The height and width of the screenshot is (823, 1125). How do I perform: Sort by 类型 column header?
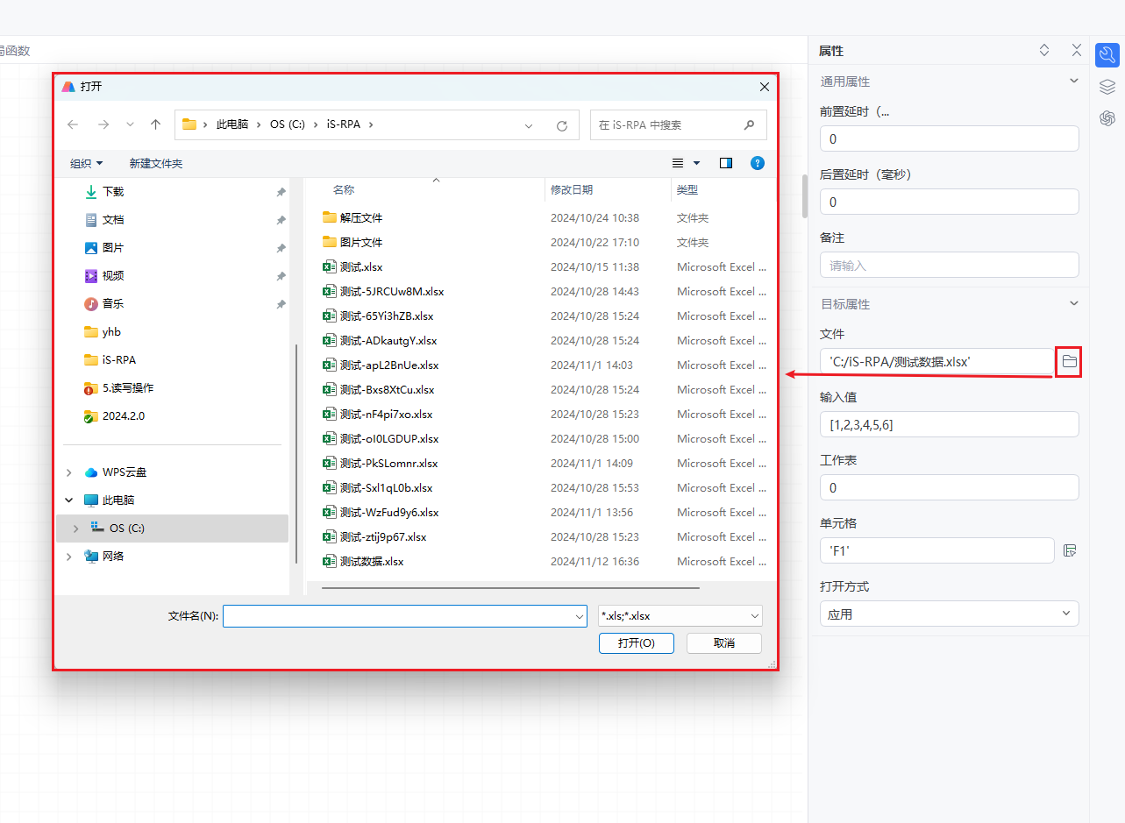coord(687,189)
